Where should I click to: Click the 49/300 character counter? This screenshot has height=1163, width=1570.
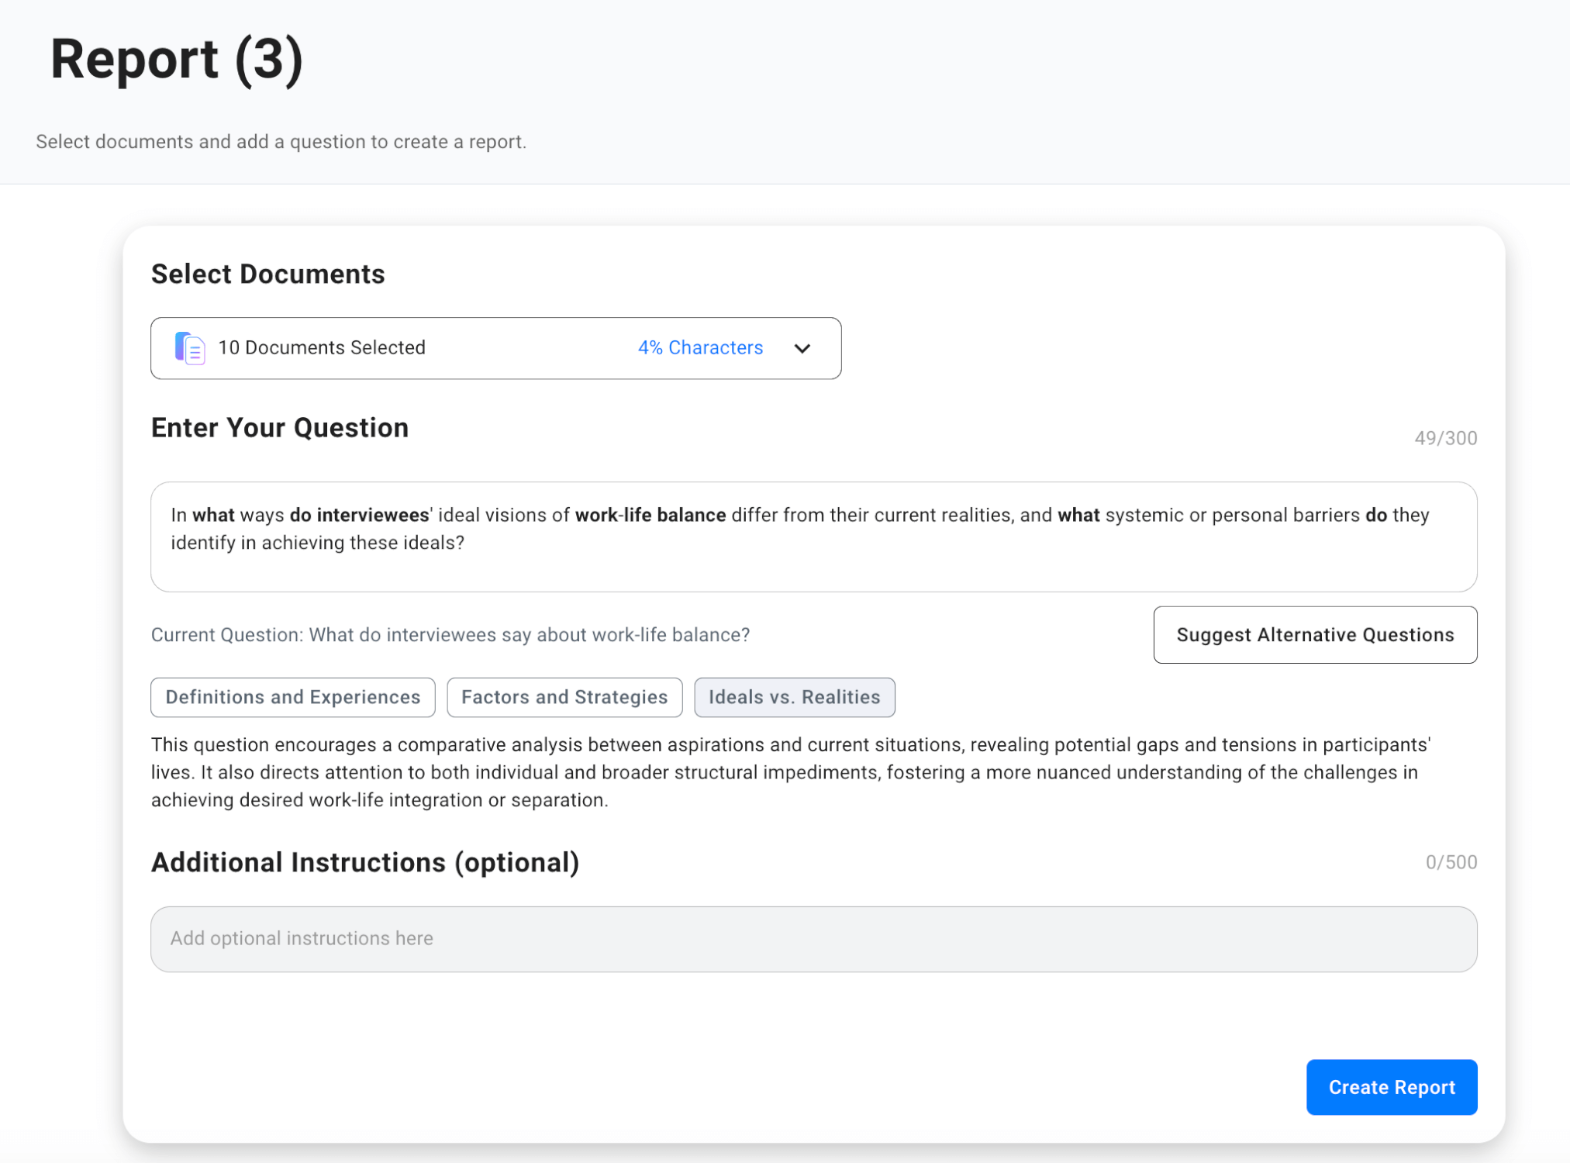coord(1445,438)
